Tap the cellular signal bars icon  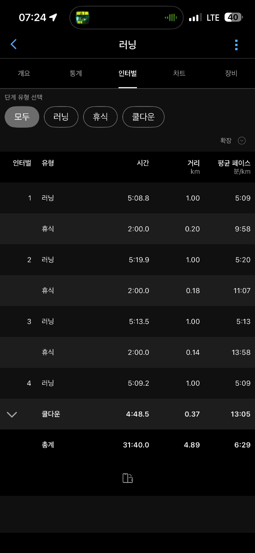click(196, 18)
